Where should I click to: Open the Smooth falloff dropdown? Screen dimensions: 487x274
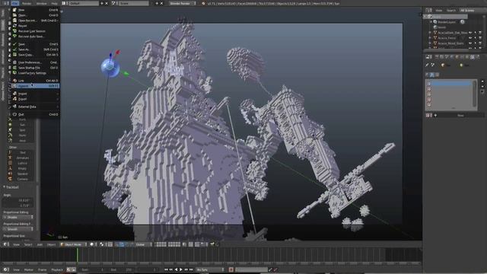(18, 229)
